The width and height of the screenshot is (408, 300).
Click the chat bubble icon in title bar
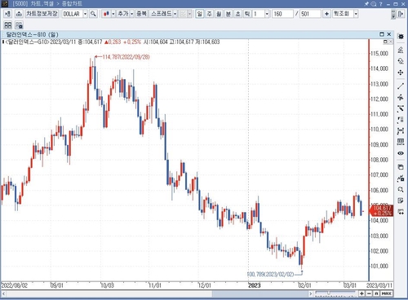pyautogui.click(x=374, y=4)
